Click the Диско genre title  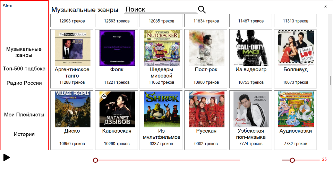click(72, 131)
